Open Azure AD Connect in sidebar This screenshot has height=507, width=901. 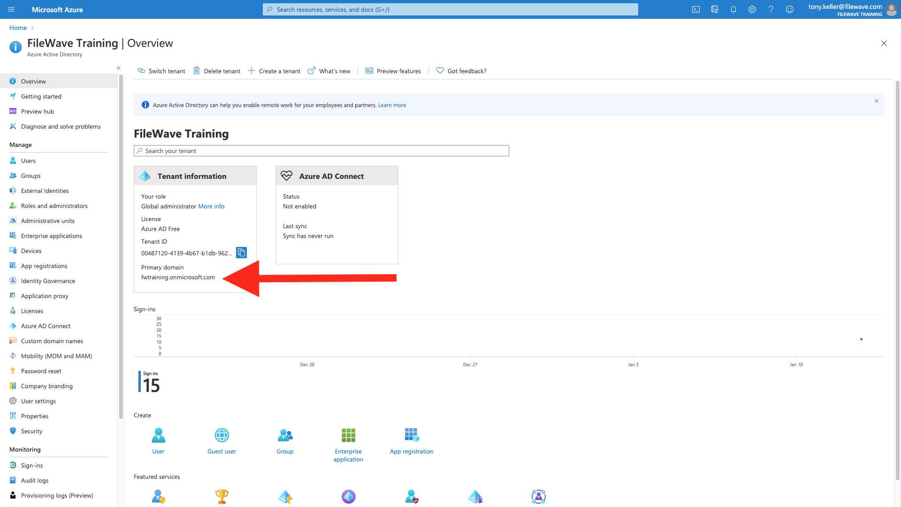pos(59,326)
